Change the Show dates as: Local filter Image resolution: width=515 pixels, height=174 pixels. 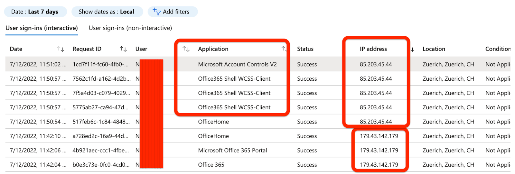tap(107, 12)
